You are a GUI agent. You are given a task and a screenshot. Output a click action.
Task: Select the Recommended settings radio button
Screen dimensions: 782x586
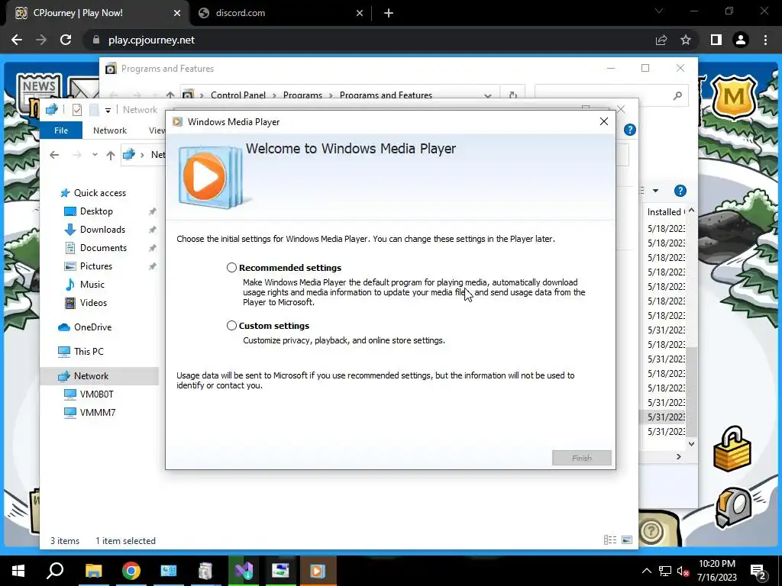(x=231, y=268)
